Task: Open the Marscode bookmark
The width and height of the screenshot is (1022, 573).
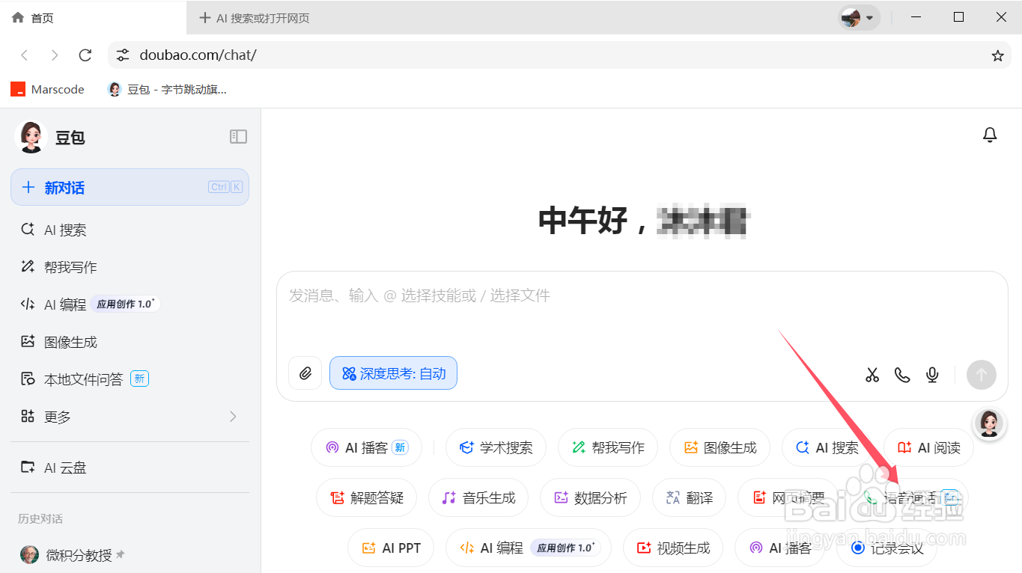Action: point(47,90)
